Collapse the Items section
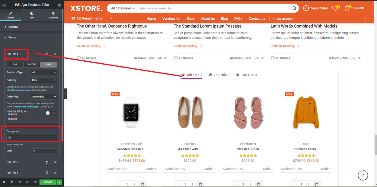This screenshot has width=377, height=187. pos(32,37)
